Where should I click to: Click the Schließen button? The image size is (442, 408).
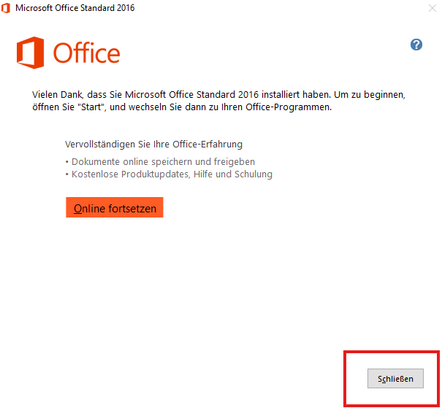tap(395, 379)
